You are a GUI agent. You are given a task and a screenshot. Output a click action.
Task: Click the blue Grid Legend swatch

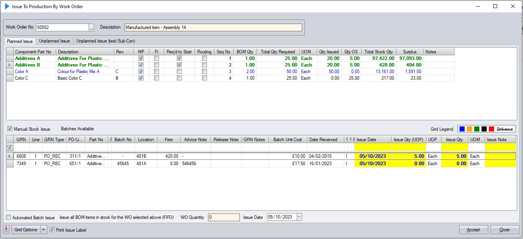pyautogui.click(x=462, y=129)
